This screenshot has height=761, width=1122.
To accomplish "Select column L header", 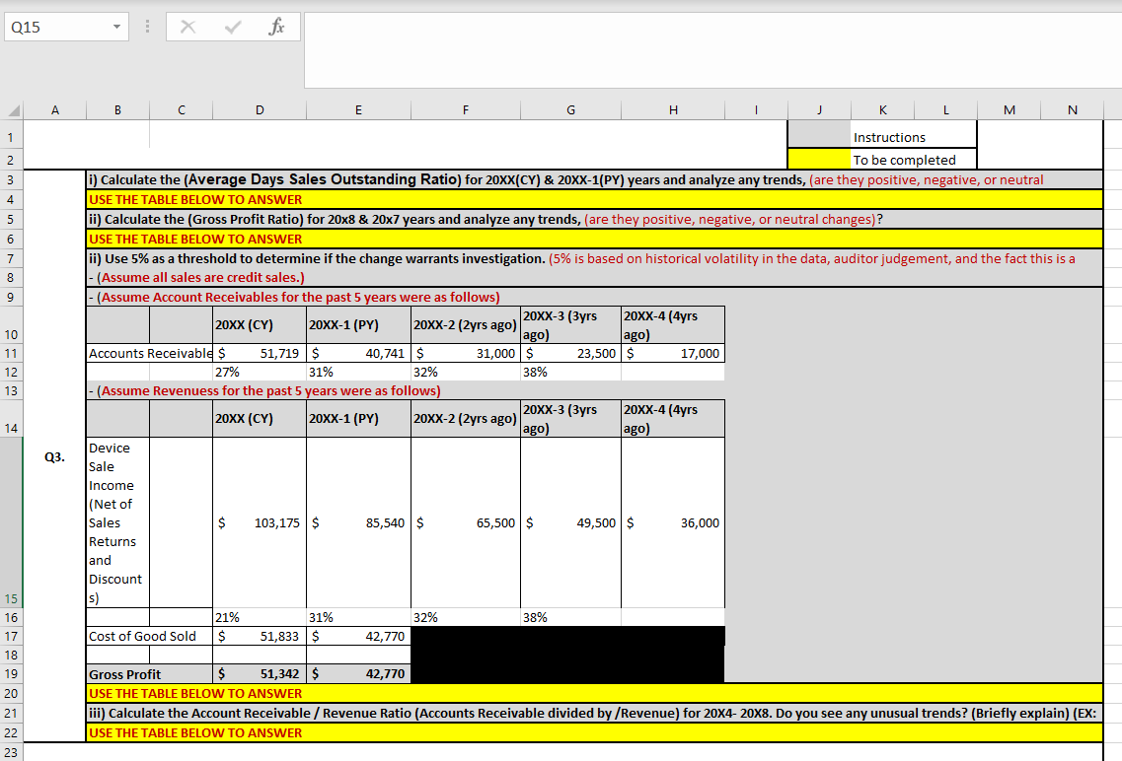I will 946,110.
